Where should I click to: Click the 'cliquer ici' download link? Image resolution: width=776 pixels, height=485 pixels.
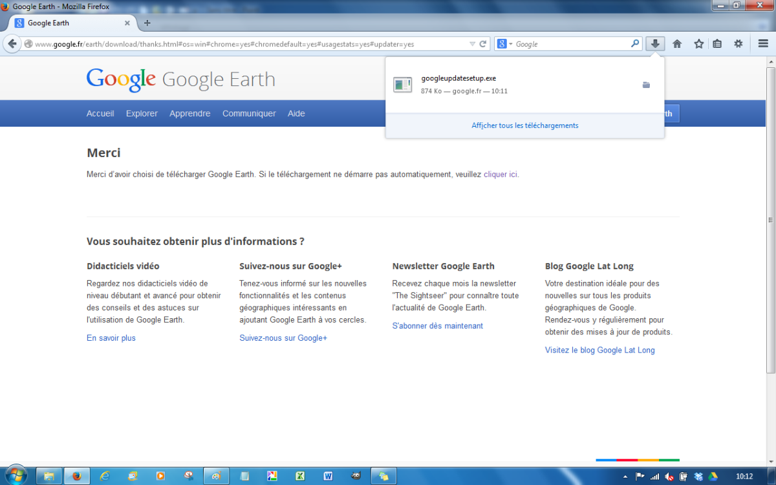(x=501, y=175)
